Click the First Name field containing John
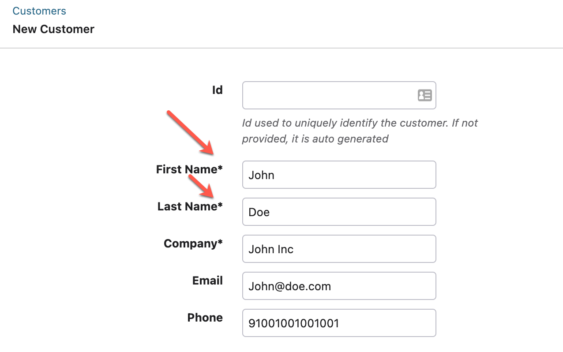 tap(339, 175)
